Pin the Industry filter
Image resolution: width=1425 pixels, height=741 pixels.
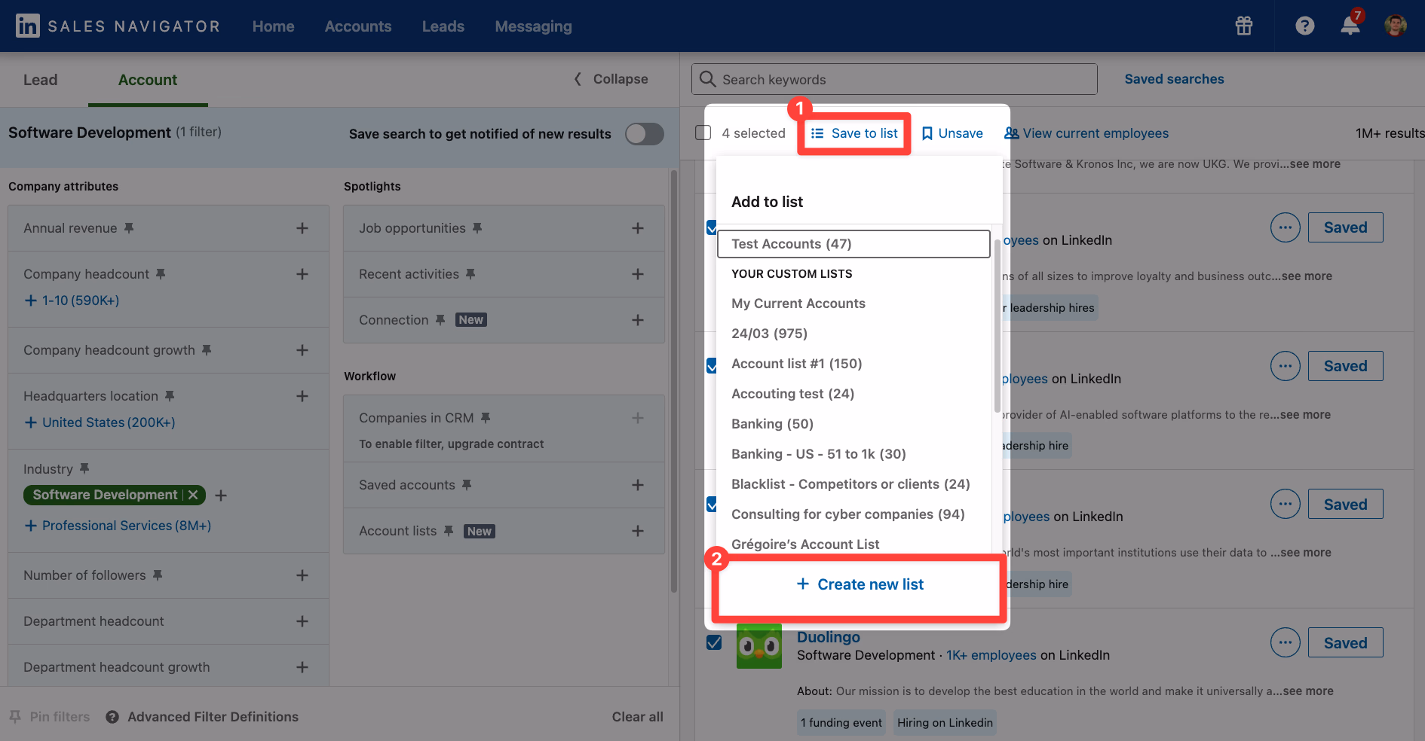pyautogui.click(x=84, y=469)
